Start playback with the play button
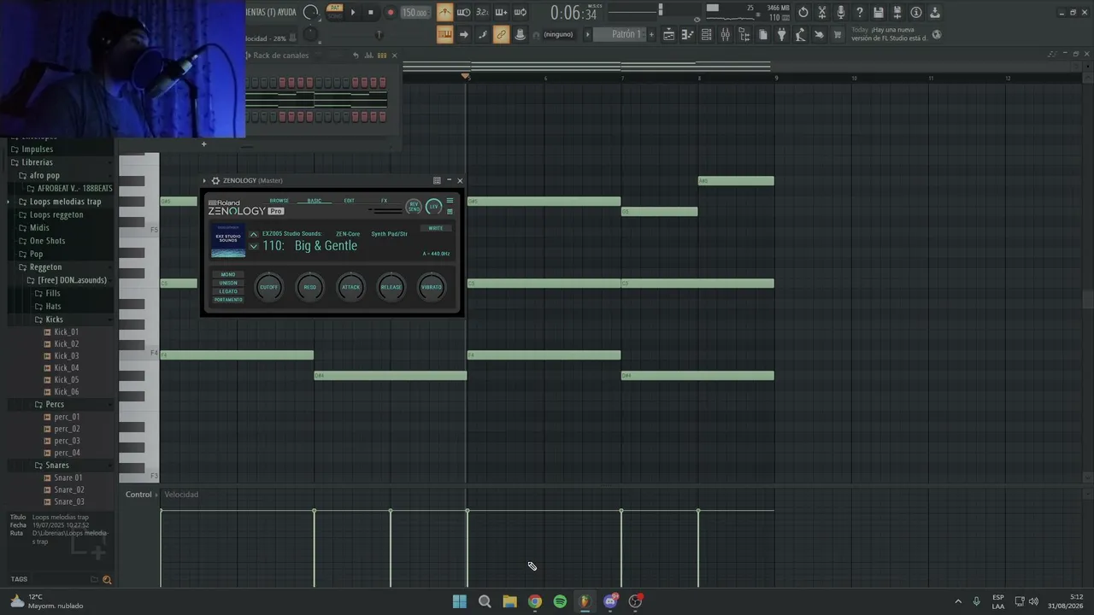Image resolution: width=1094 pixels, height=615 pixels. tap(353, 12)
